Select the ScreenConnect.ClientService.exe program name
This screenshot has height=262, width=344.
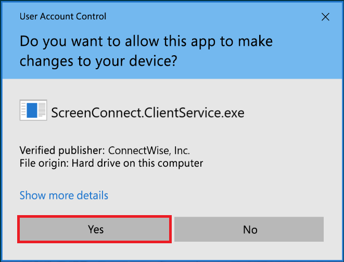tap(148, 113)
